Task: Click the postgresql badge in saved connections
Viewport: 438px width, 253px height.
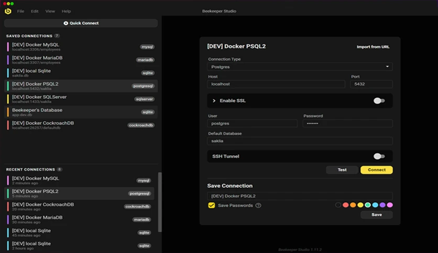Action: coord(143,86)
